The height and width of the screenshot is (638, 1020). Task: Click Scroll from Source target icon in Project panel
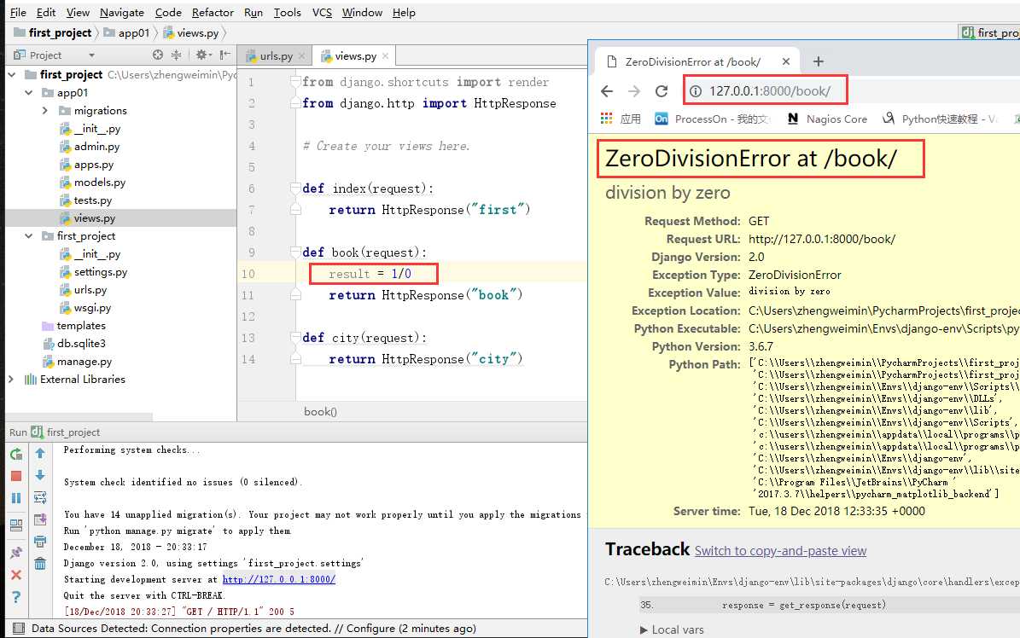point(158,55)
